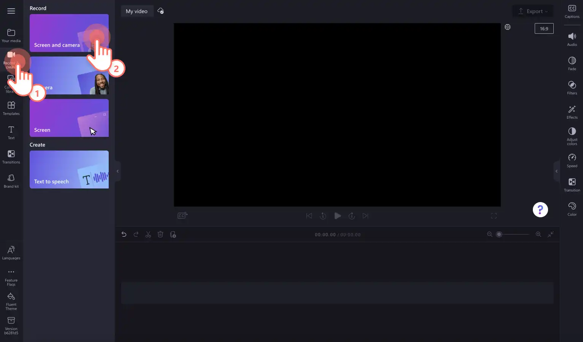Collapse the left Record panel
583x342 pixels.
pyautogui.click(x=117, y=171)
